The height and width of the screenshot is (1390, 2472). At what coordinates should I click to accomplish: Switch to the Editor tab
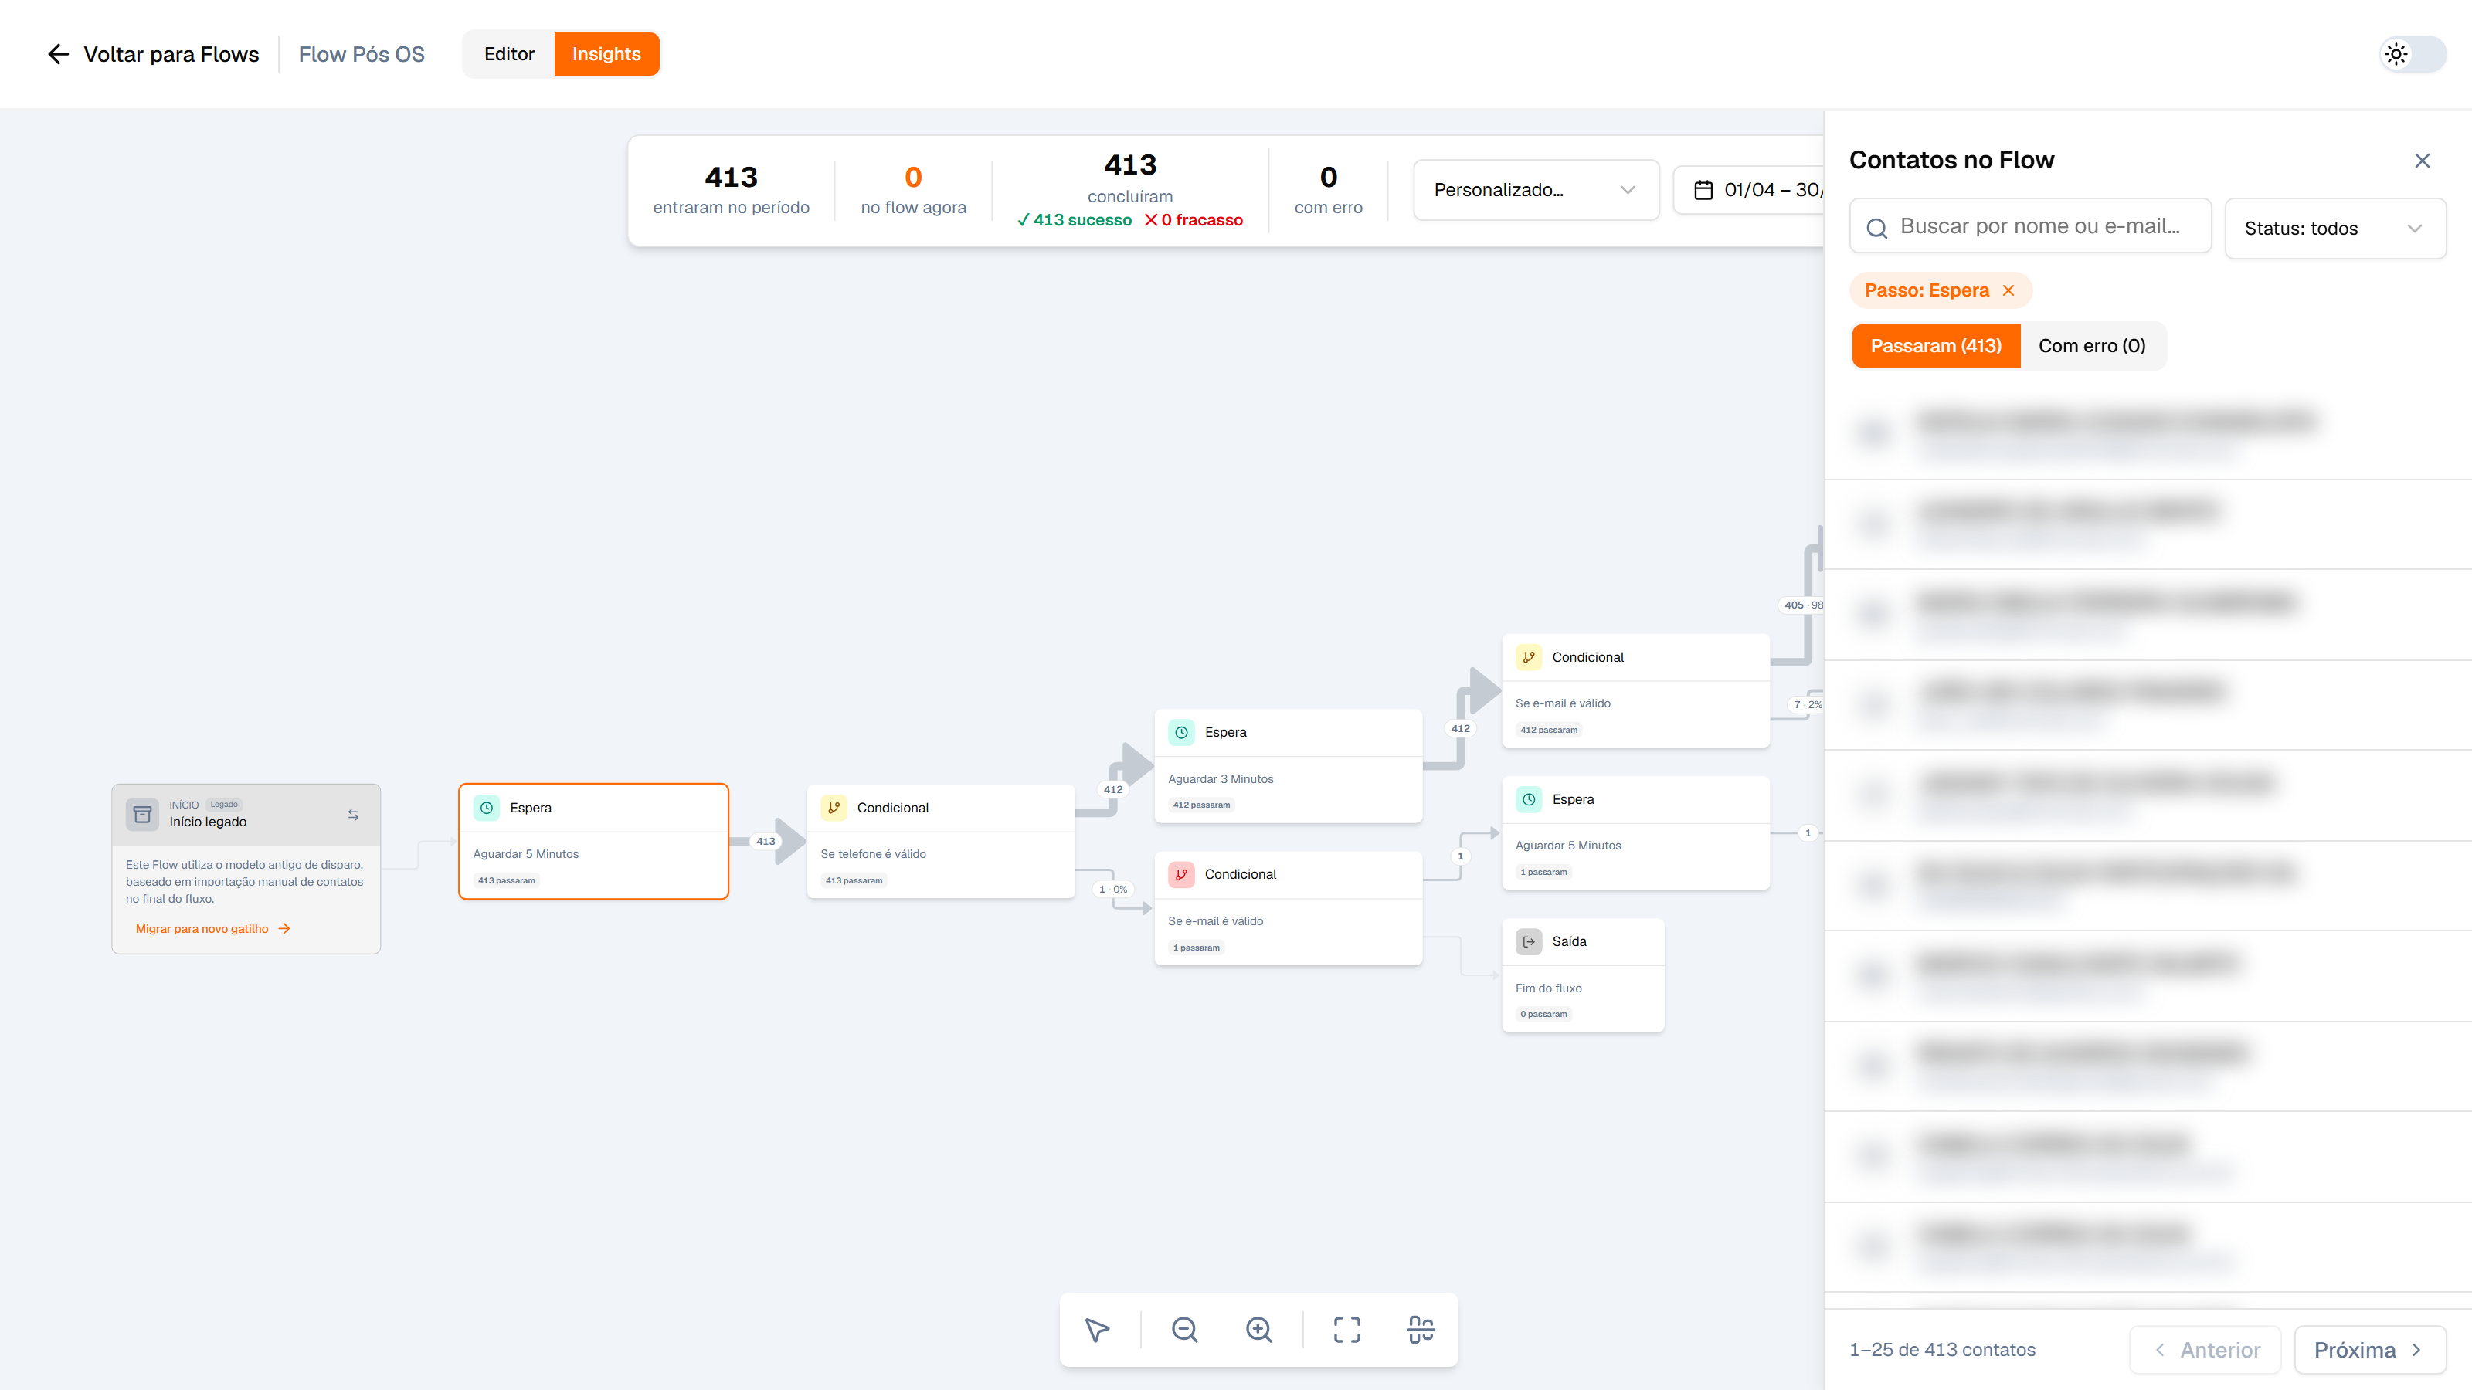pos(508,54)
